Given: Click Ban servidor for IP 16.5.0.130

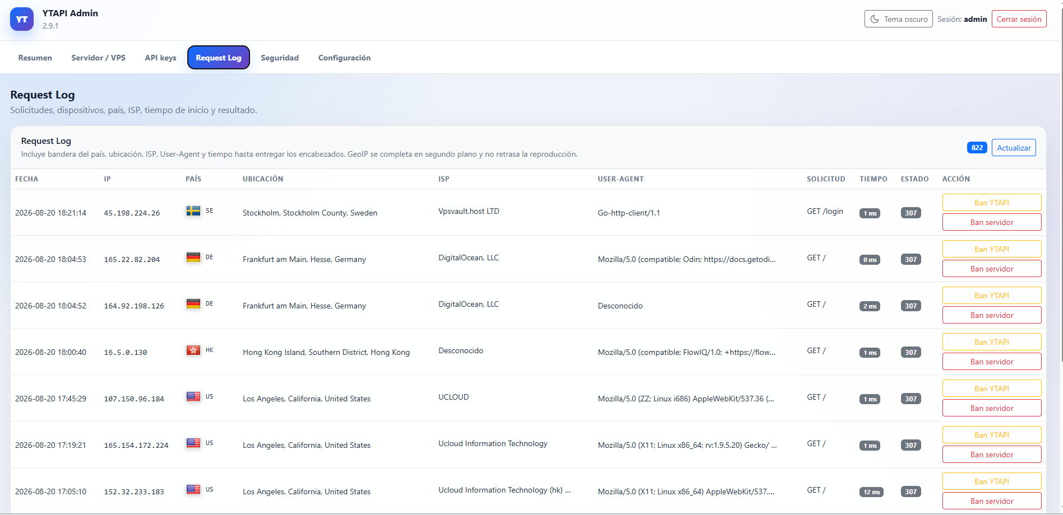Looking at the screenshot, I should coord(992,362).
